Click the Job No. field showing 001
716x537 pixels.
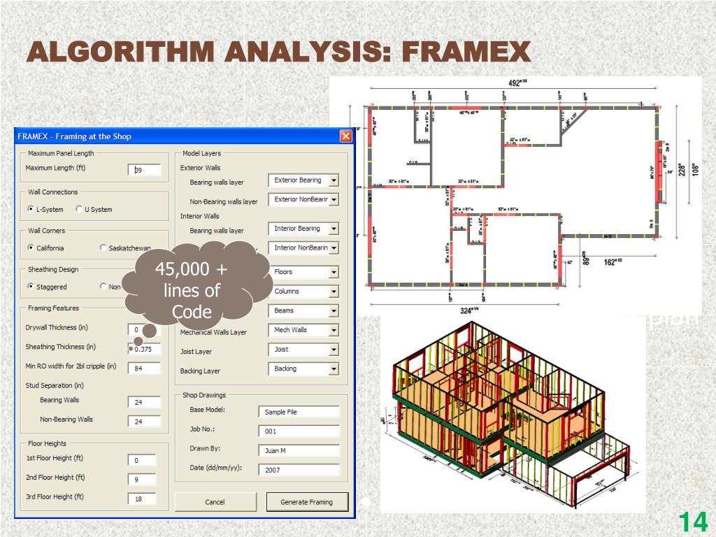(x=299, y=431)
